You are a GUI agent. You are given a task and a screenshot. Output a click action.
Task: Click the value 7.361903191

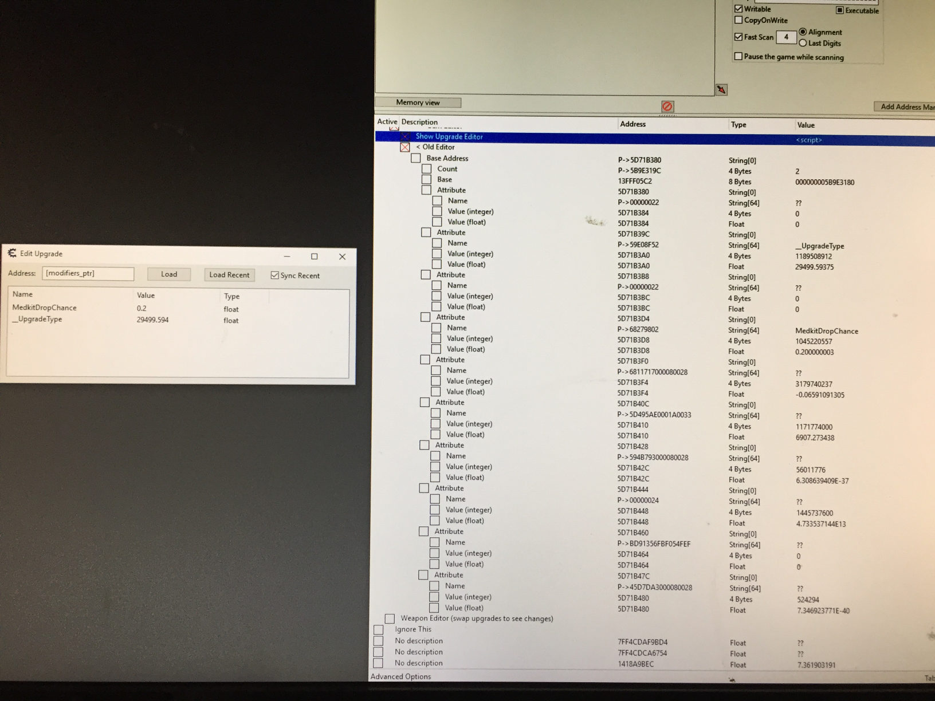[x=816, y=665]
